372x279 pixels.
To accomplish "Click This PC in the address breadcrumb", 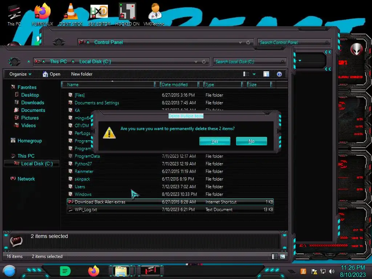I will click(x=58, y=61).
